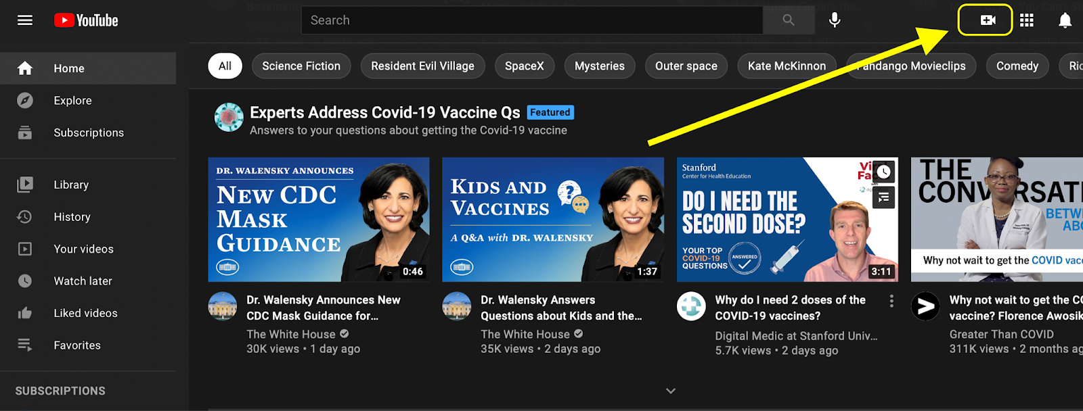Play New CDC Mask Guidance thumbnail
1083x411 pixels.
[319, 220]
